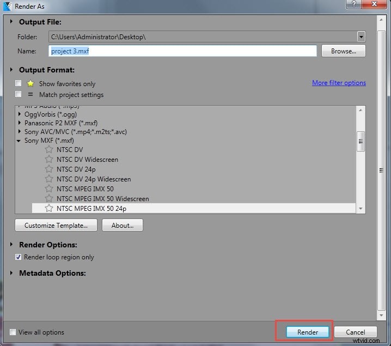Click dialog scrollbar down arrow
Image resolution: width=391 pixels, height=346 pixels.
click(381, 315)
